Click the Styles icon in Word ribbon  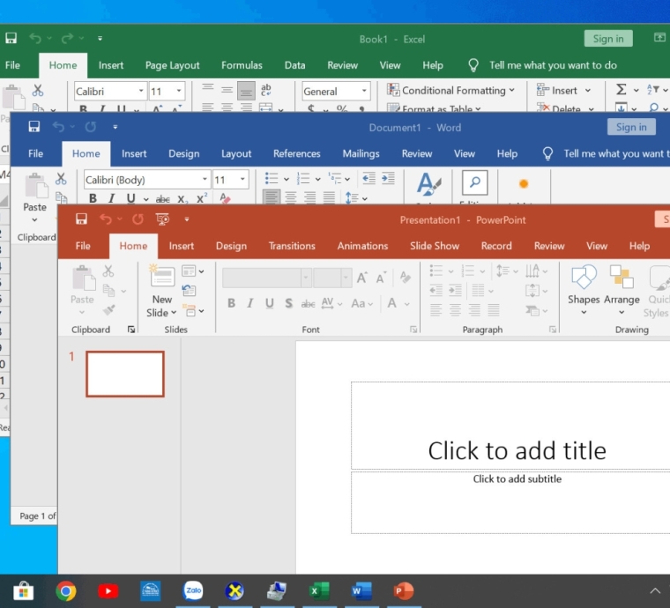[x=428, y=184]
